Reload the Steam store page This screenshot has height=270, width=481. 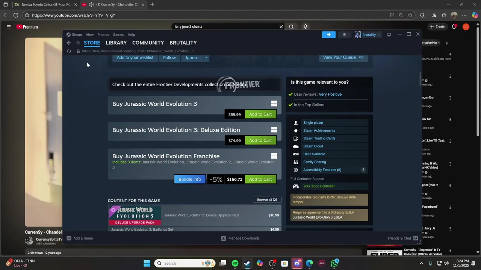click(69, 51)
